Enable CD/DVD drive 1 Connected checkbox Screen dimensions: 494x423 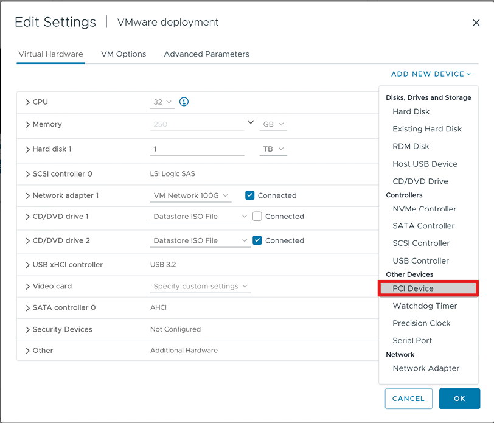[257, 216]
